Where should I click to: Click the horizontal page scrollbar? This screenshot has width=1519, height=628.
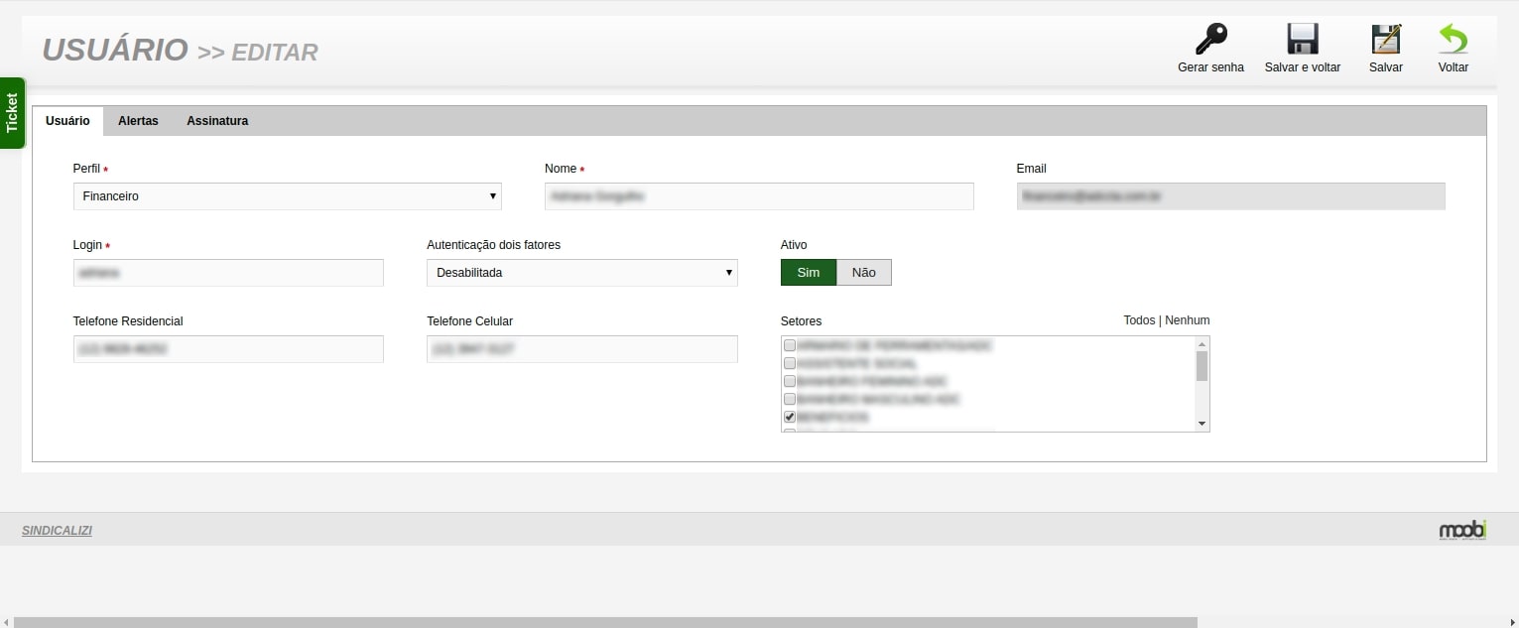click(605, 622)
